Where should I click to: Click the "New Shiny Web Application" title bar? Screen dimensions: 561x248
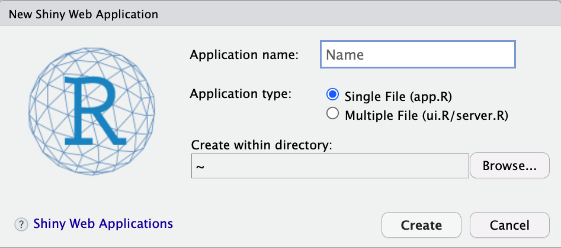pos(281,13)
